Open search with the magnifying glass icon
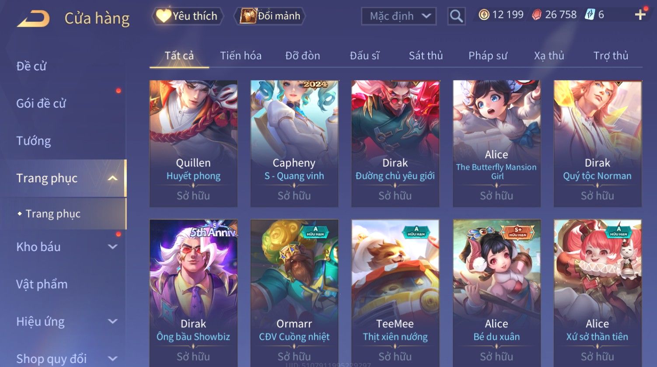 tap(456, 16)
